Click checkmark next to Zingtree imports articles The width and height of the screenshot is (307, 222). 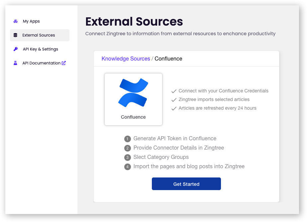tap(174, 100)
